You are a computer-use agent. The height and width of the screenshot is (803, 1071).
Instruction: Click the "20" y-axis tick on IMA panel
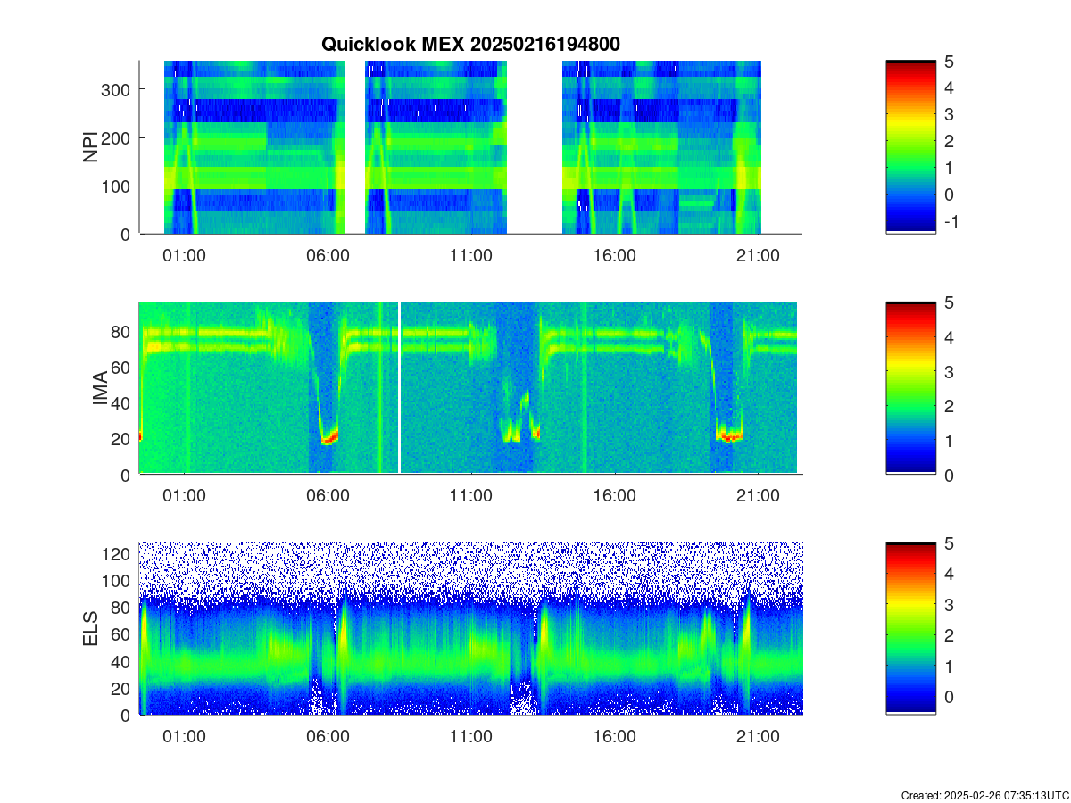coord(121,439)
